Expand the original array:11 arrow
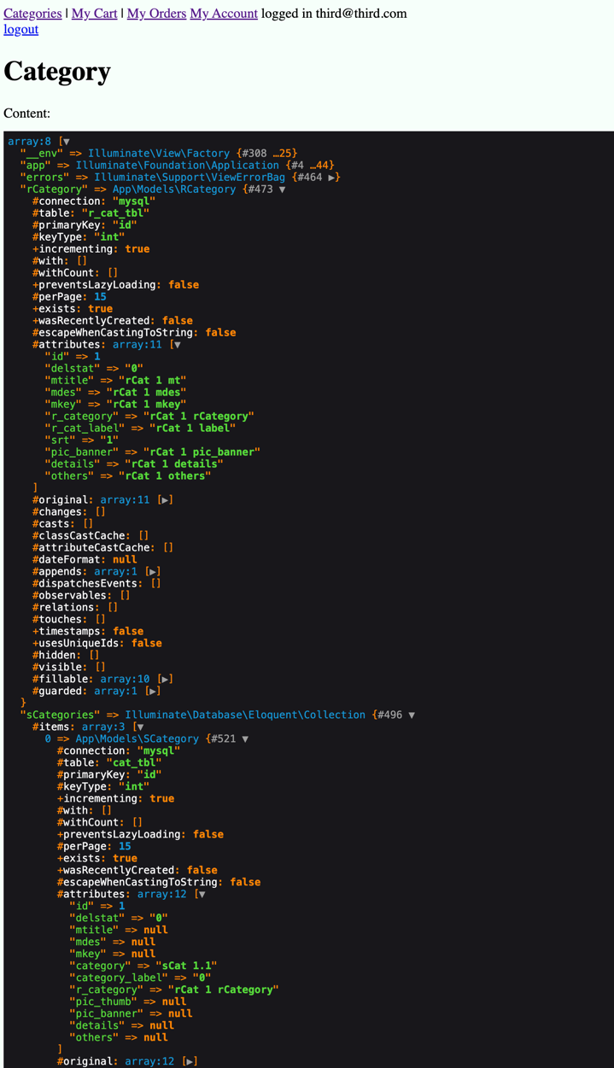This screenshot has height=1068, width=614. (x=165, y=500)
